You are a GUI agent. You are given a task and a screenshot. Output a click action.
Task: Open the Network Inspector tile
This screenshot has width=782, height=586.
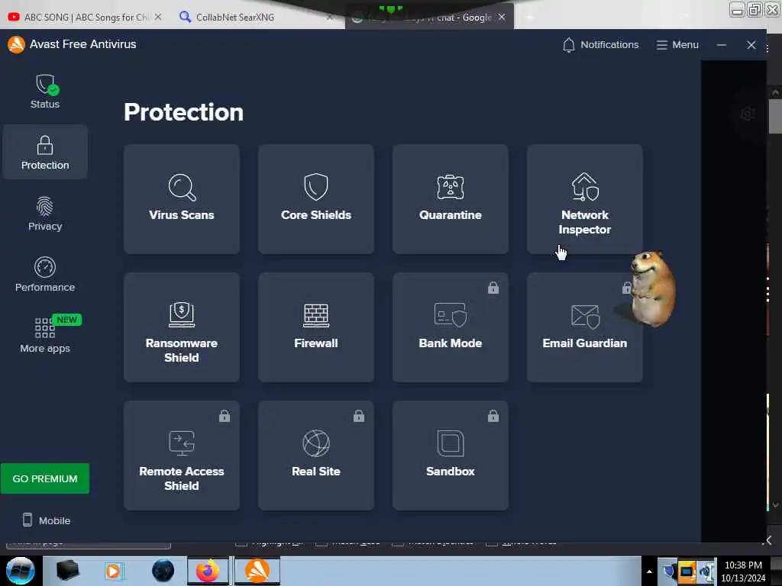tap(584, 199)
